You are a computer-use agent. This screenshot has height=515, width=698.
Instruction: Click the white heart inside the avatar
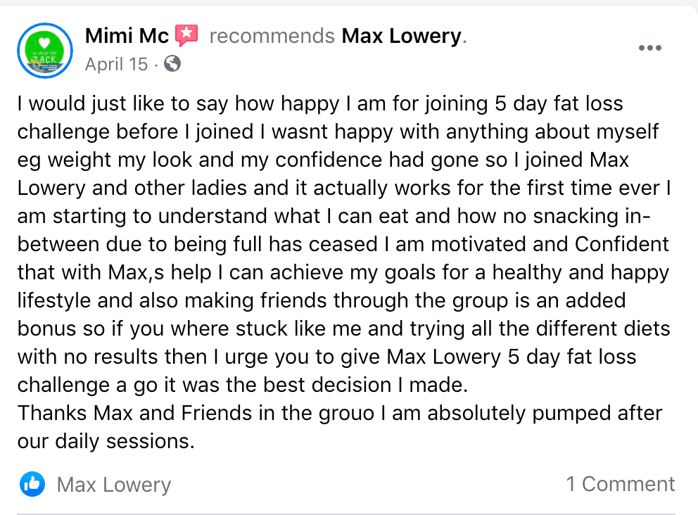coord(44,43)
